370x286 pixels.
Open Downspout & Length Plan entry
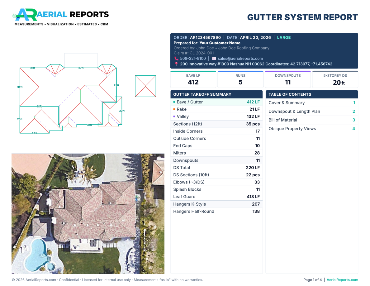(312, 112)
